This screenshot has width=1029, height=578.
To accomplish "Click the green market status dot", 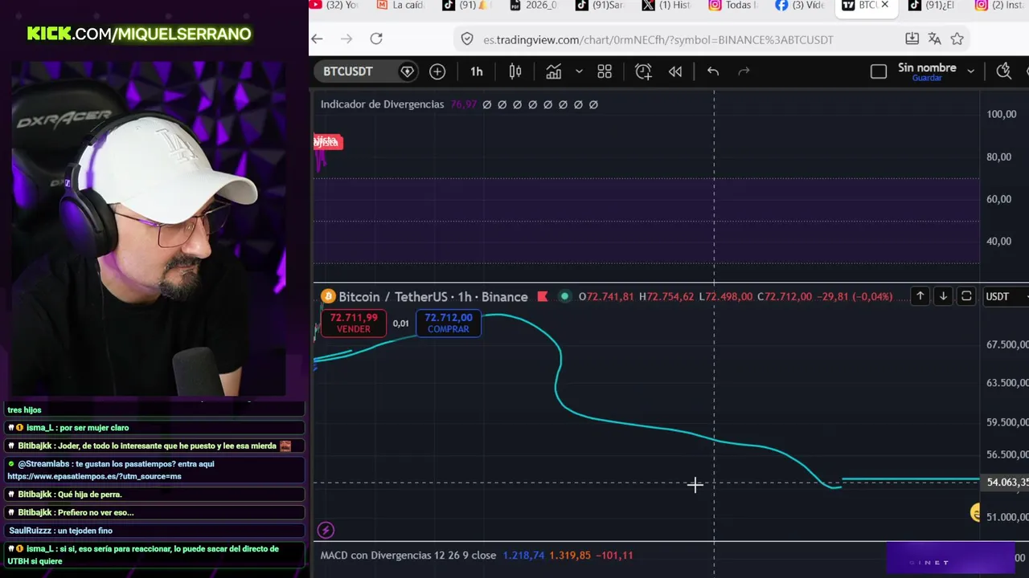I will 564,297.
